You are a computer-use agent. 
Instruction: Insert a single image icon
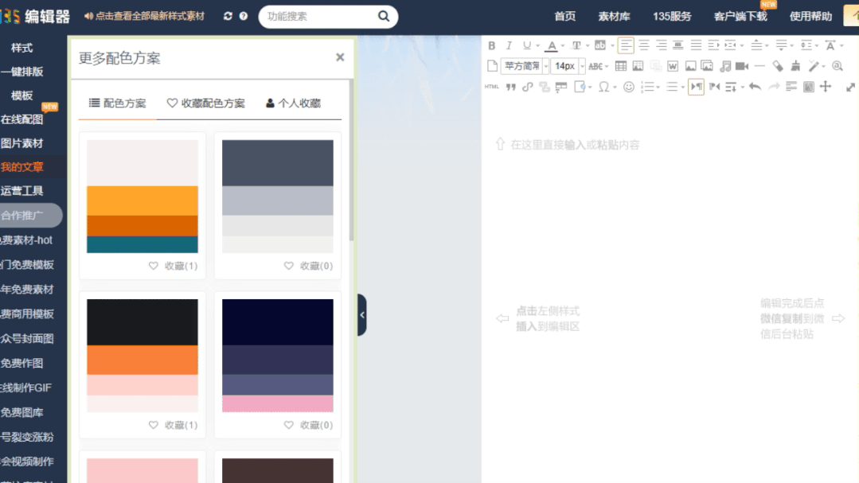coord(690,66)
